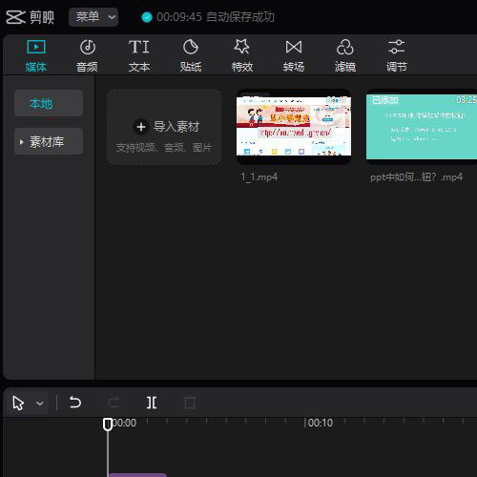Switch to the 调节 adjustment tab
This screenshot has width=477, height=477.
(396, 55)
